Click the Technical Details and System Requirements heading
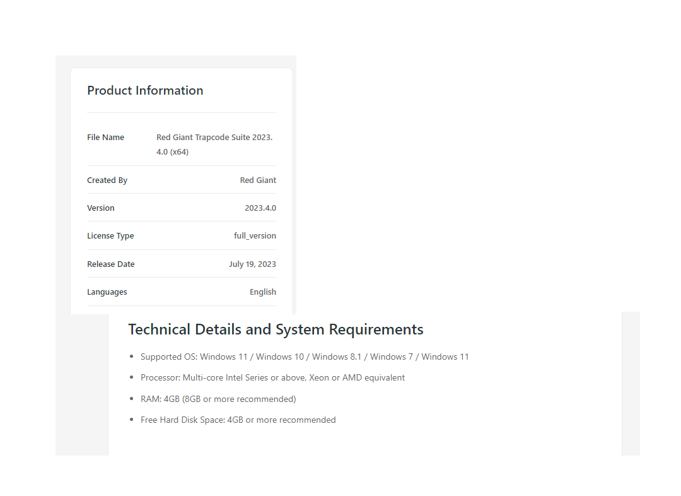Viewport: 681px width, 496px height. (x=276, y=329)
